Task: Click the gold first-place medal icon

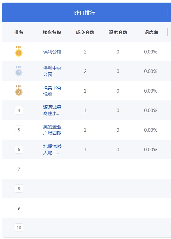Action: click(x=19, y=52)
